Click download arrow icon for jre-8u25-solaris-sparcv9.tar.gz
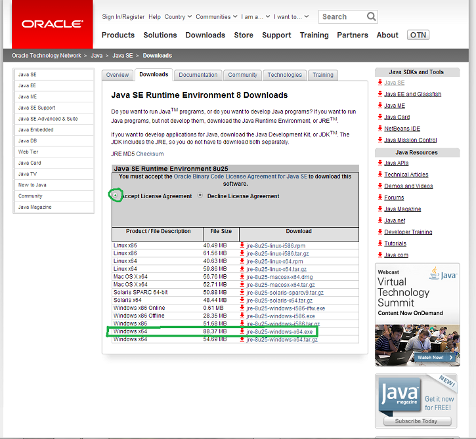 point(242,292)
